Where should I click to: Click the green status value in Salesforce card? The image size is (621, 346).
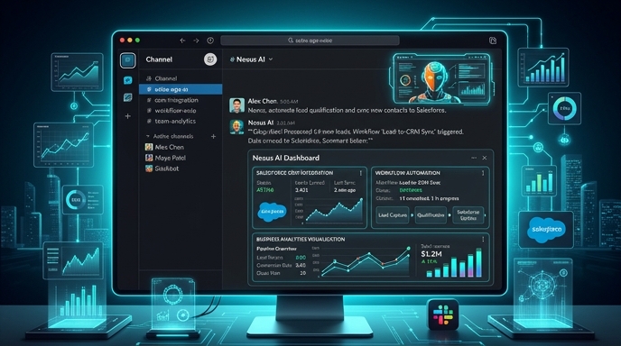pos(265,190)
